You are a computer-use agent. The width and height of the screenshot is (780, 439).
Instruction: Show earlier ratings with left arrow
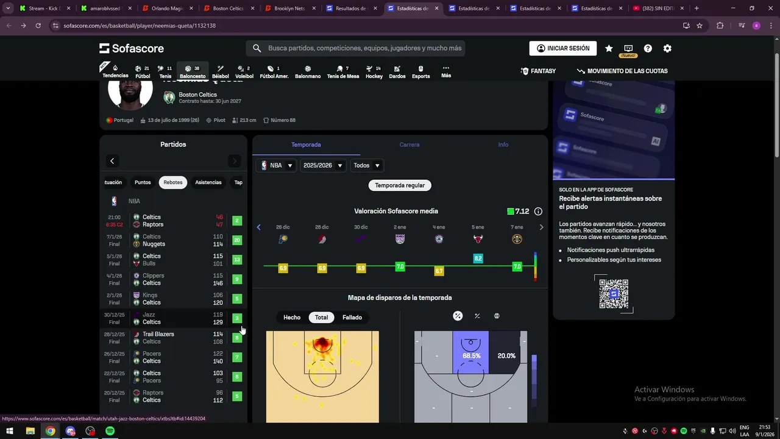pos(258,227)
